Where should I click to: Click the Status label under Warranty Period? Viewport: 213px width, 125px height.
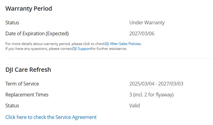[x=12, y=23]
